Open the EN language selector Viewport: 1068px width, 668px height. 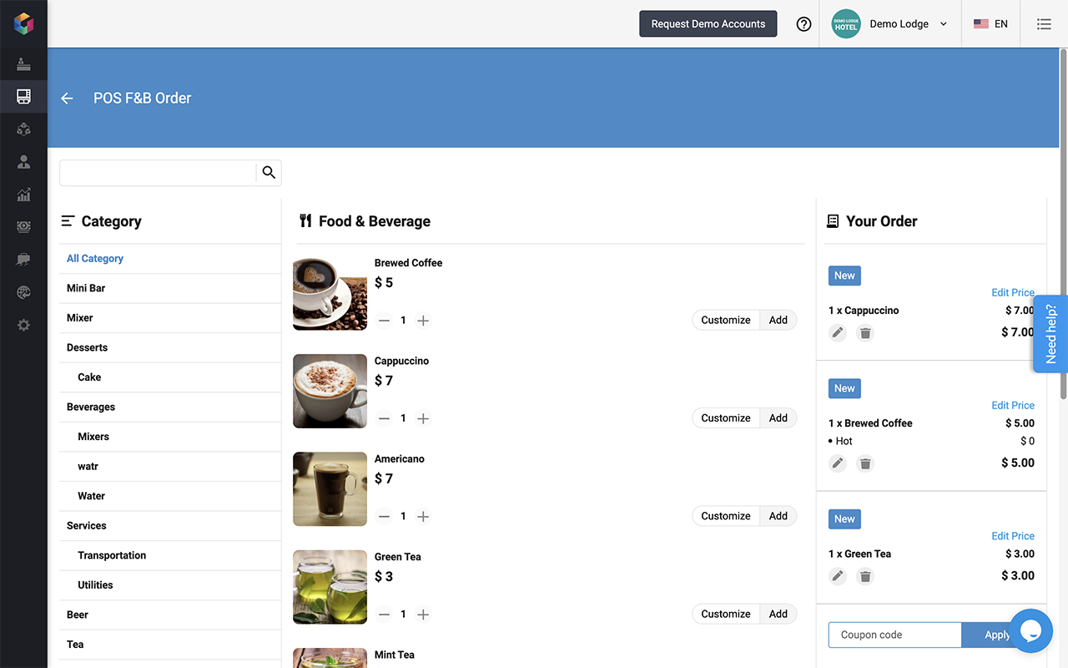[990, 24]
